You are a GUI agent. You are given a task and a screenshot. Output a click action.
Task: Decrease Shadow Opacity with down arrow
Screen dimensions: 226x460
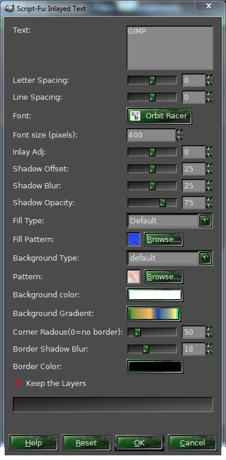point(209,205)
